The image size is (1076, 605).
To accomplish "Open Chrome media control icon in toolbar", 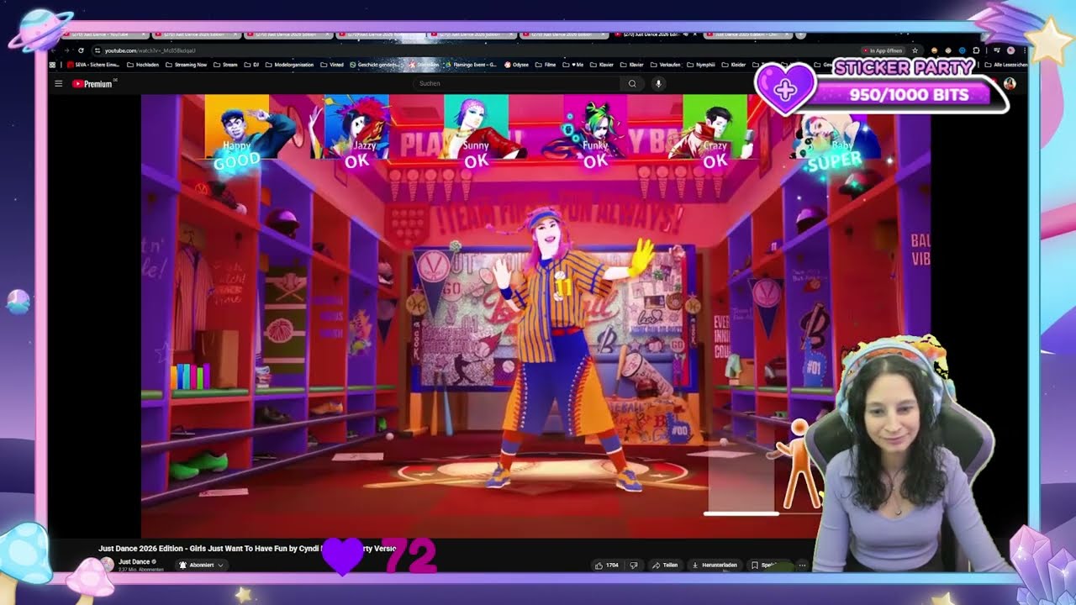I will [996, 50].
